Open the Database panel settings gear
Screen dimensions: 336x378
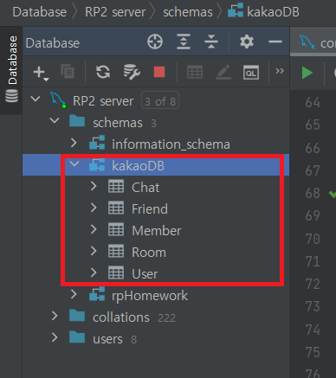(x=247, y=42)
